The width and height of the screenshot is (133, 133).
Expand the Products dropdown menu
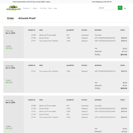point(27,8)
